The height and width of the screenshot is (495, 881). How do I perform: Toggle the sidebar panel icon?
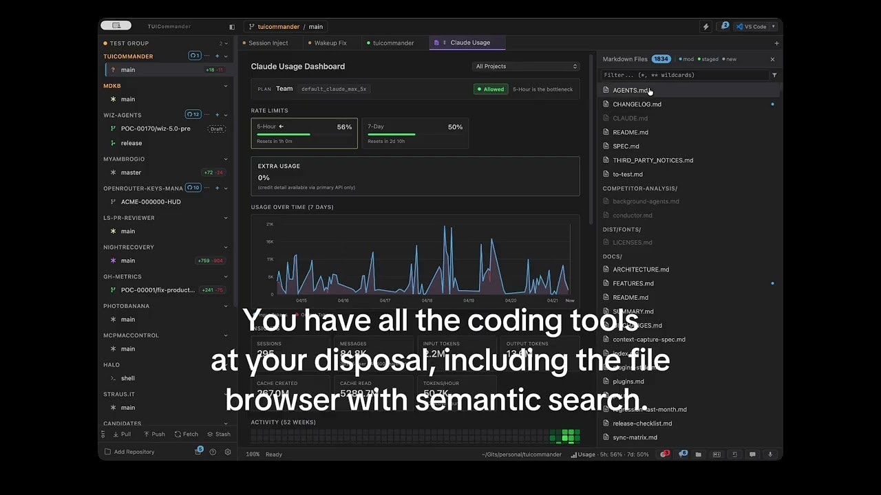point(232,27)
